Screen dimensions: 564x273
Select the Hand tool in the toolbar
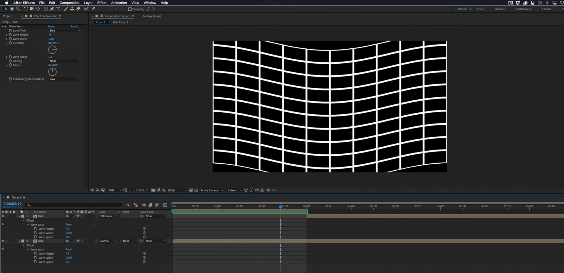(12, 9)
